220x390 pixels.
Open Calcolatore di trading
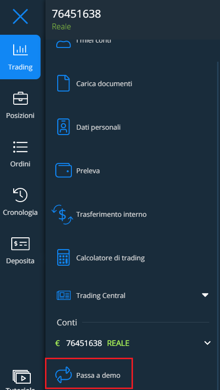pyautogui.click(x=110, y=258)
